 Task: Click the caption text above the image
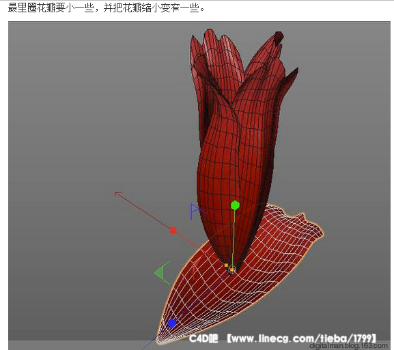point(107,8)
